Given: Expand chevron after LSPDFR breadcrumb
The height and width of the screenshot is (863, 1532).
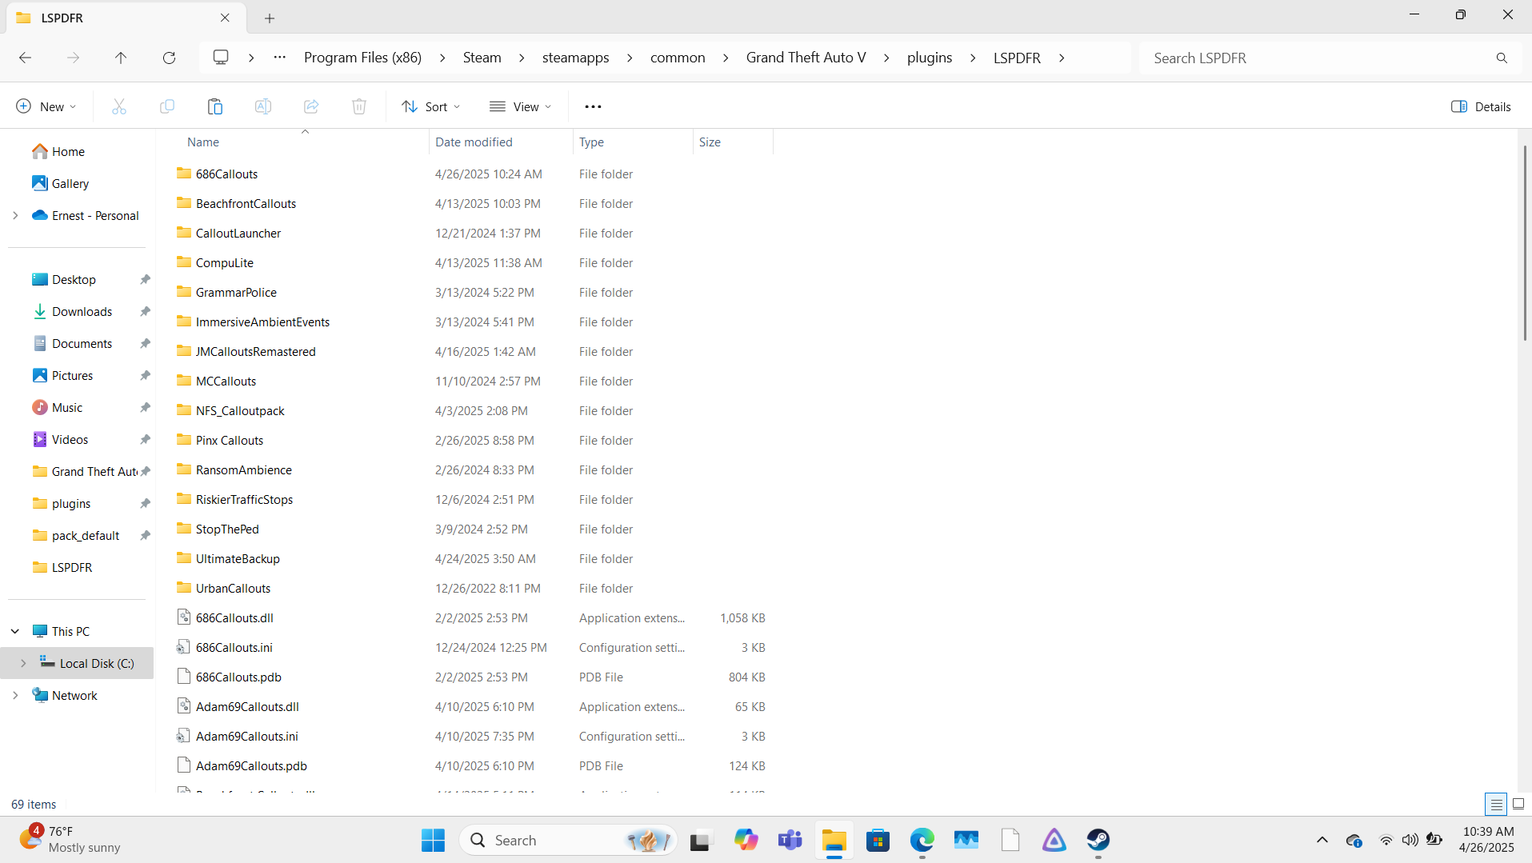Looking at the screenshot, I should click(1062, 58).
